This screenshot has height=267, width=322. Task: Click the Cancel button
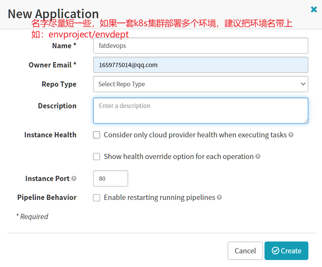tap(245, 251)
